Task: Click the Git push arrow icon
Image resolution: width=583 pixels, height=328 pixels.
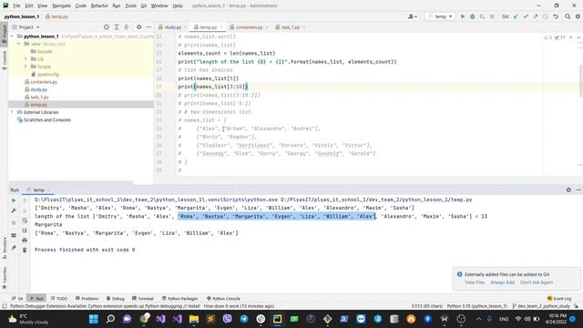Action: pyautogui.click(x=536, y=16)
